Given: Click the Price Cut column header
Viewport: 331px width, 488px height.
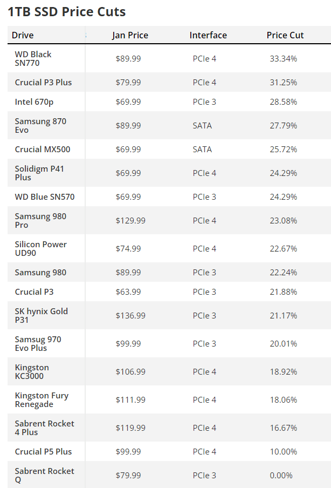Looking at the screenshot, I should point(285,35).
